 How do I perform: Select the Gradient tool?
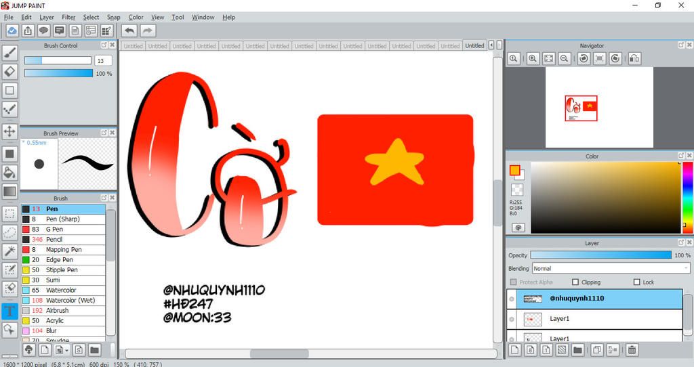click(9, 192)
